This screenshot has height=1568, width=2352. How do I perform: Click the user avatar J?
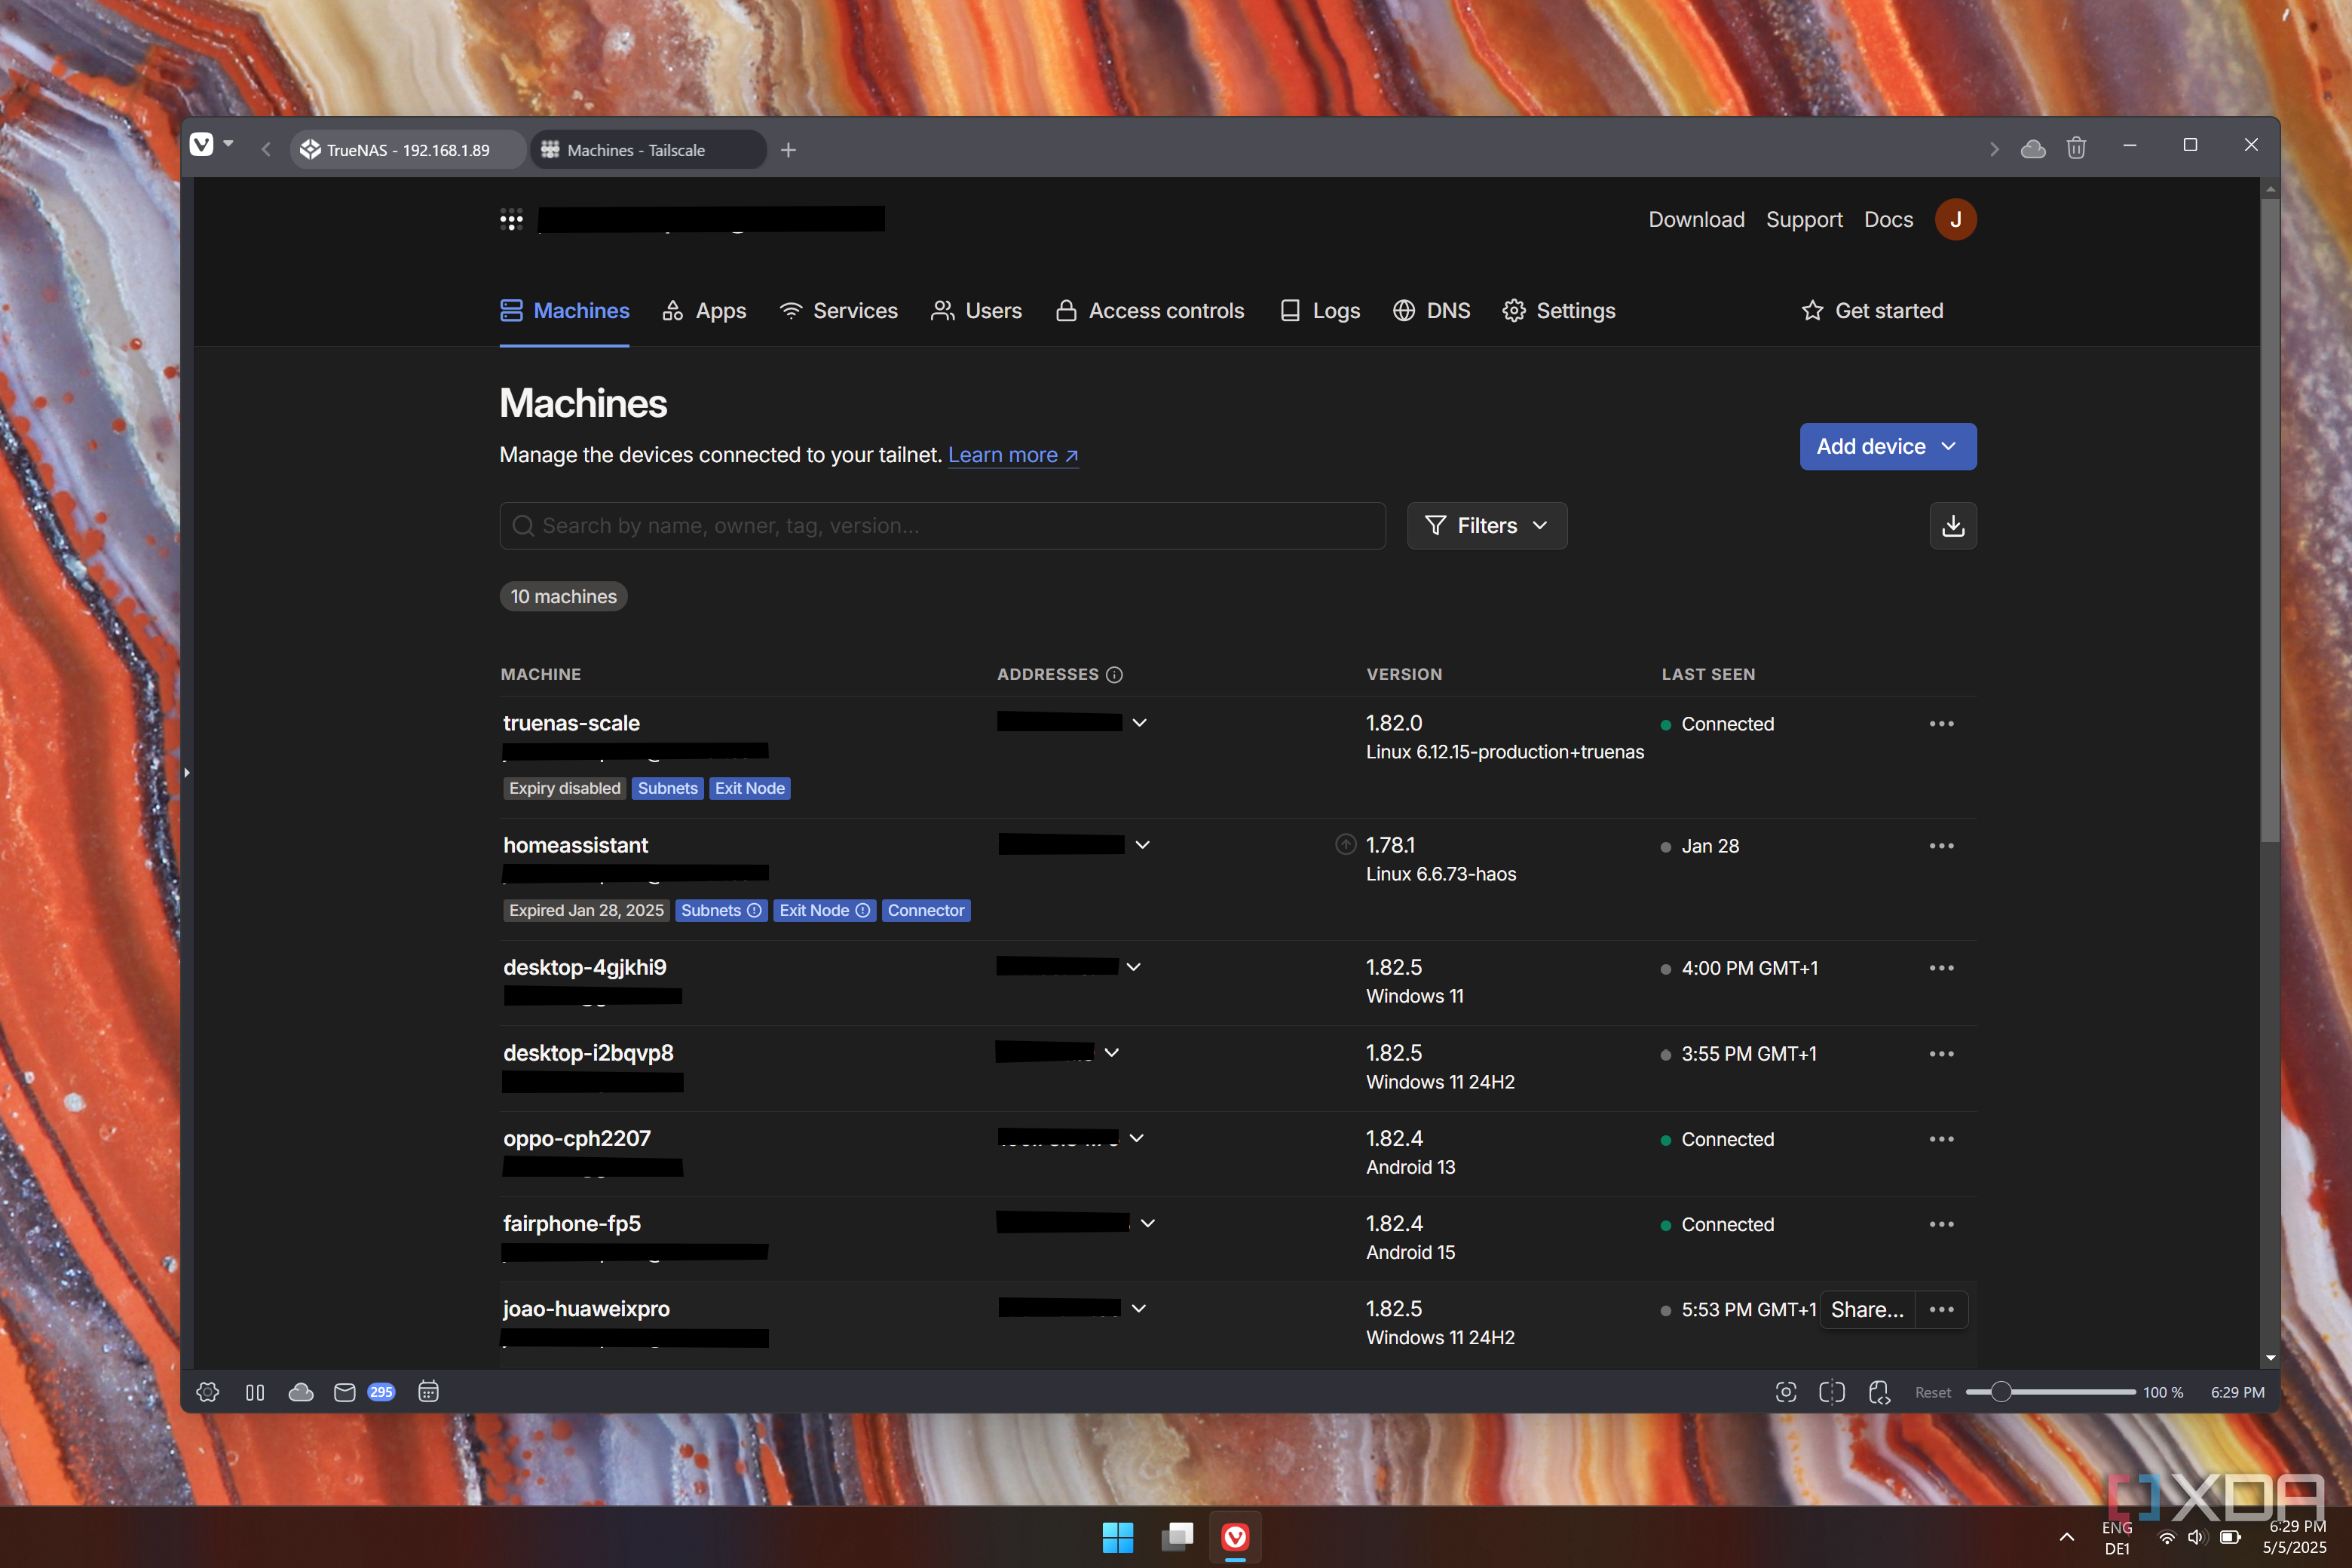1955,220
